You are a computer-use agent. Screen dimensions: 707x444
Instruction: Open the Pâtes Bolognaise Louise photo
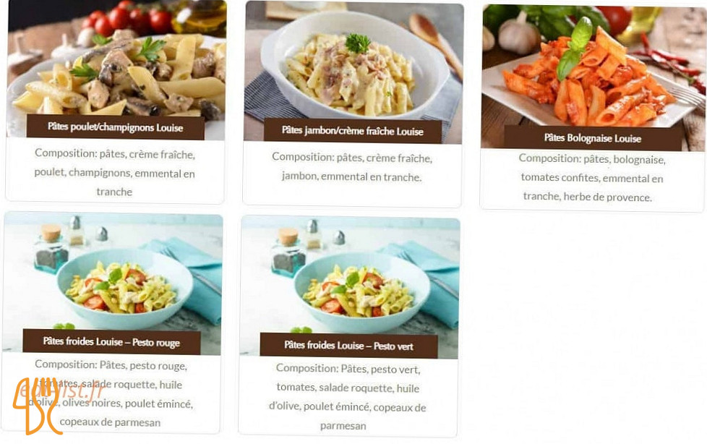594,77
